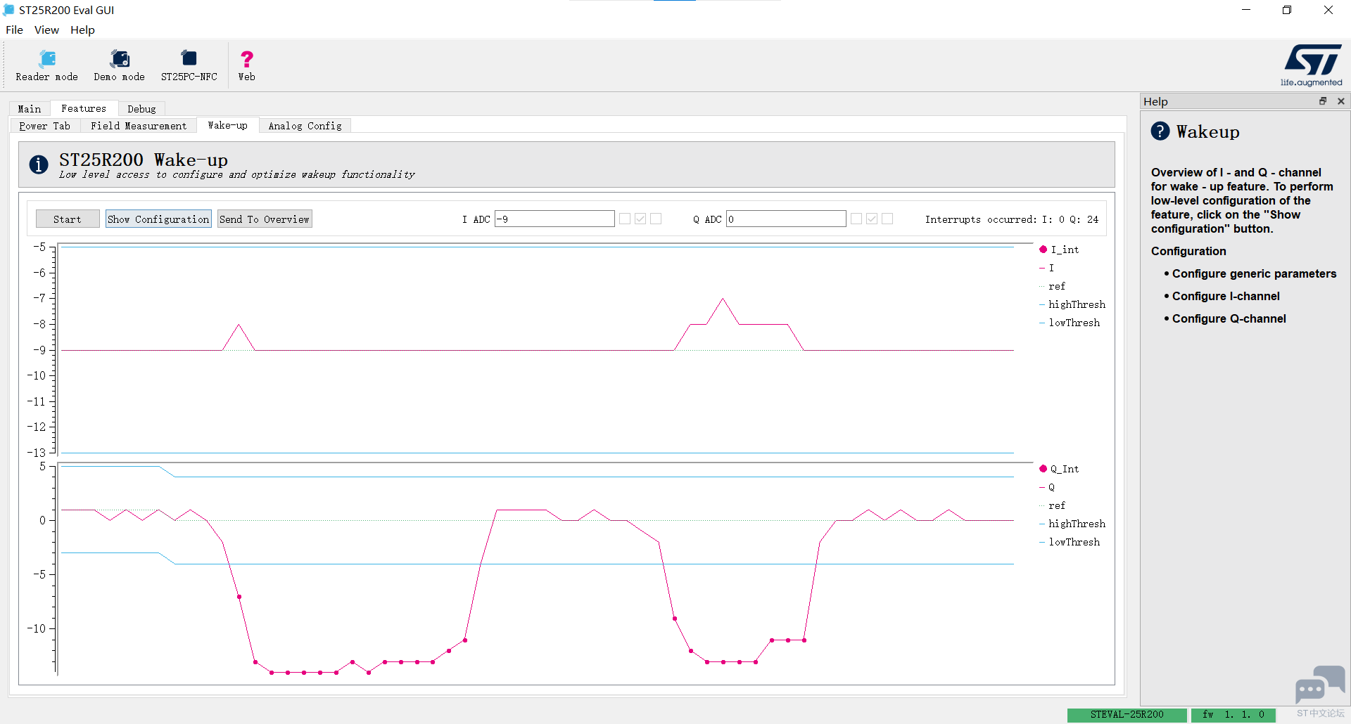
Task: Open the Configure Q-channel help link
Action: tap(1229, 318)
